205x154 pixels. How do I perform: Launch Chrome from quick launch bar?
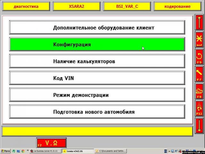pos(23,151)
